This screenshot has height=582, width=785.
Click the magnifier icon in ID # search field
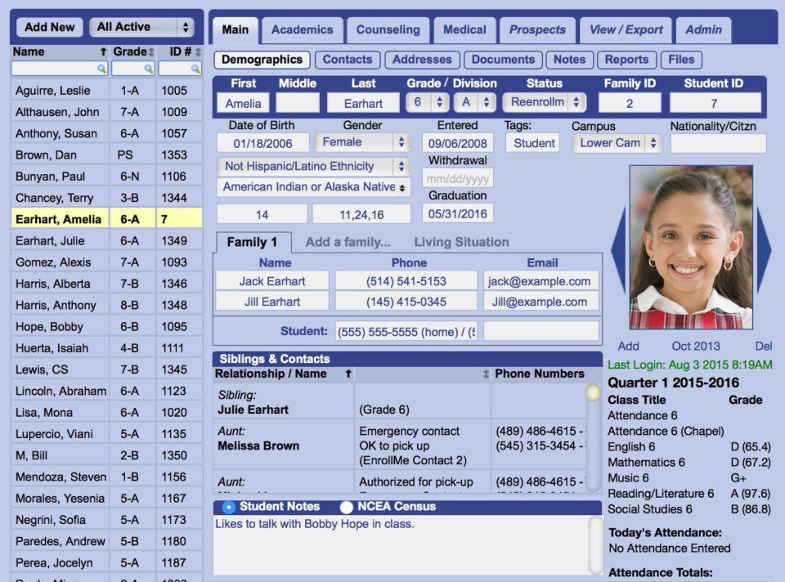195,69
